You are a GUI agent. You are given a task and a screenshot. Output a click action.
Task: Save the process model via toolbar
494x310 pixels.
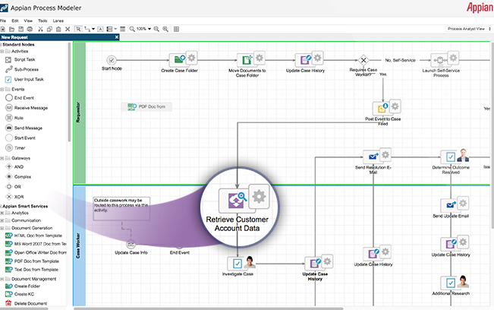click(20, 29)
